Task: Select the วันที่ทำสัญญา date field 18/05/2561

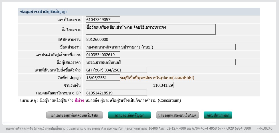Action: tap(103, 77)
